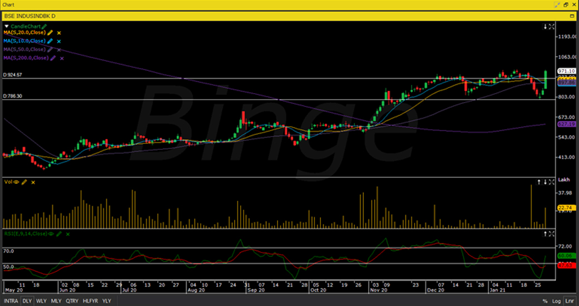Click the 47.63 RSI signal tag

point(567,265)
